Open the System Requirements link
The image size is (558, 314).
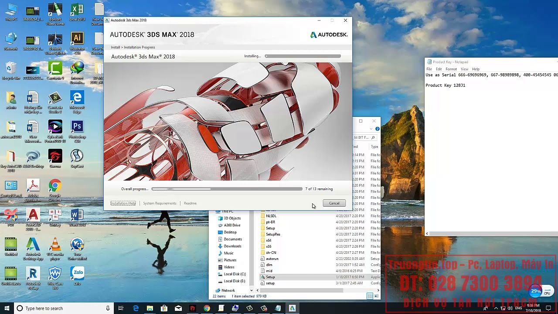[160, 203]
